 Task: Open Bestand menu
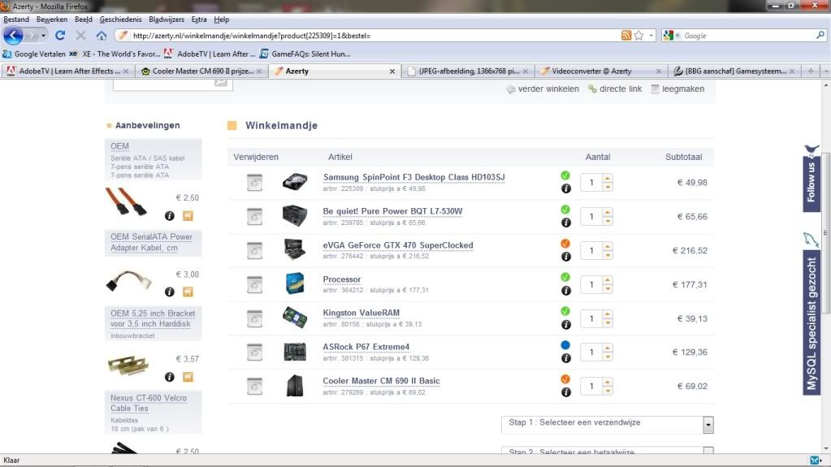point(16,19)
